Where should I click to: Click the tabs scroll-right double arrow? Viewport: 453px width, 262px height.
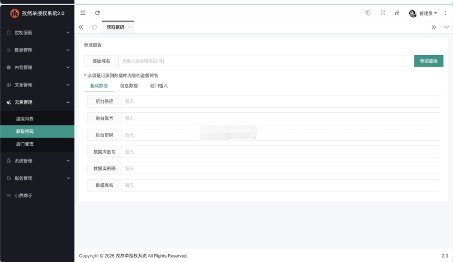pyautogui.click(x=434, y=27)
